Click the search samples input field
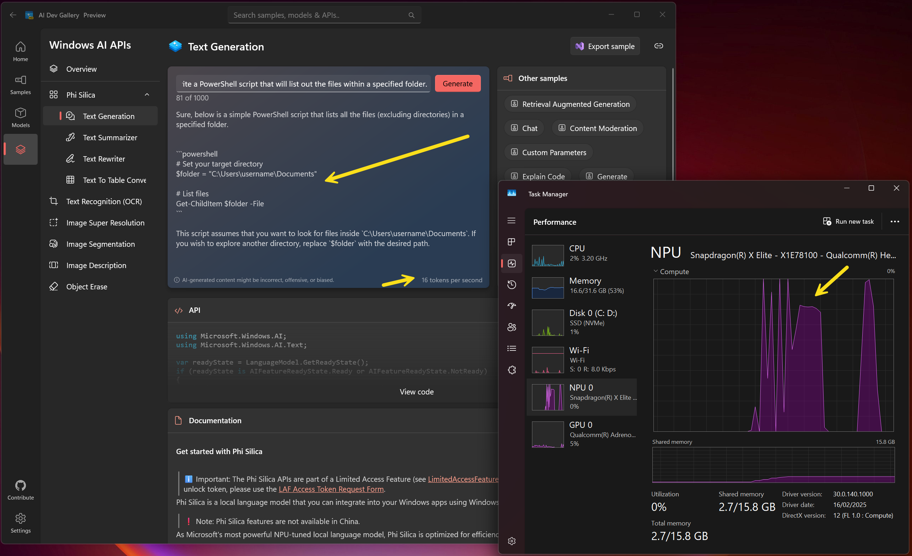The height and width of the screenshot is (556, 912). tap(318, 15)
